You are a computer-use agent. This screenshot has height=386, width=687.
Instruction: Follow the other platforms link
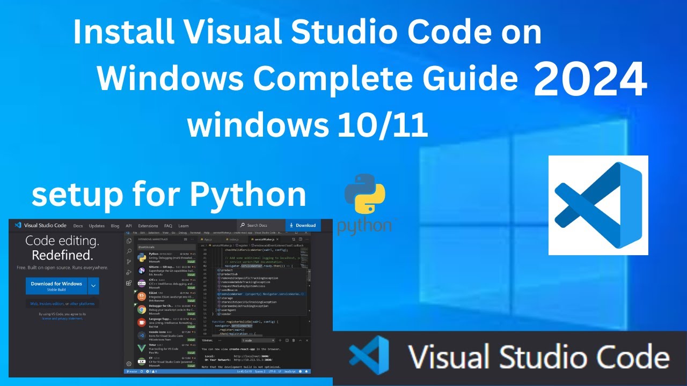point(82,304)
